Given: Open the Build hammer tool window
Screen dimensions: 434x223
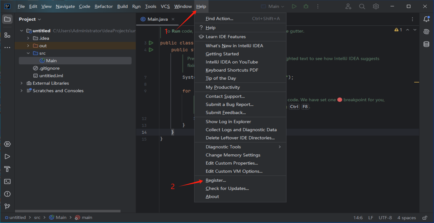Looking at the screenshot, I should [7, 169].
